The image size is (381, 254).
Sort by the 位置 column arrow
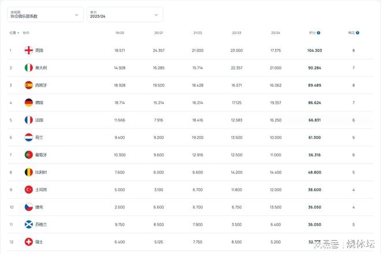[x=18, y=33]
